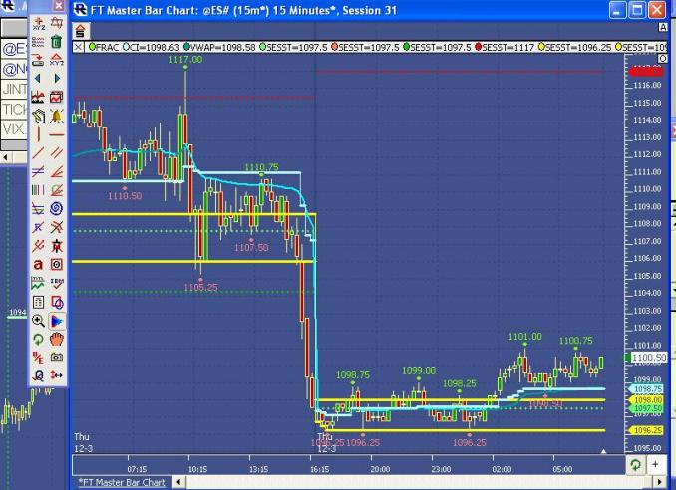676x490 pixels.
Task: Click the right arrow on the bottom scrollbar
Action: point(659,482)
